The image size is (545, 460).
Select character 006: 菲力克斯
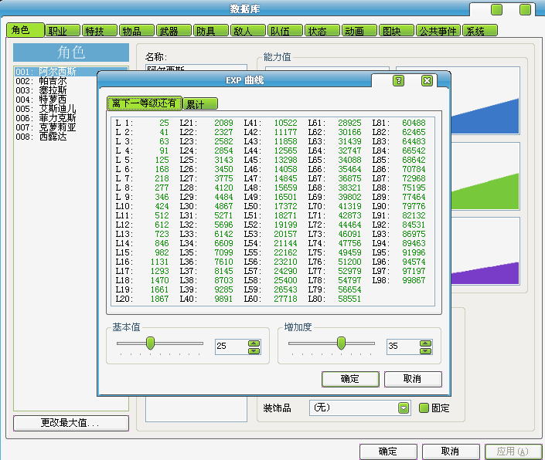tap(56, 118)
